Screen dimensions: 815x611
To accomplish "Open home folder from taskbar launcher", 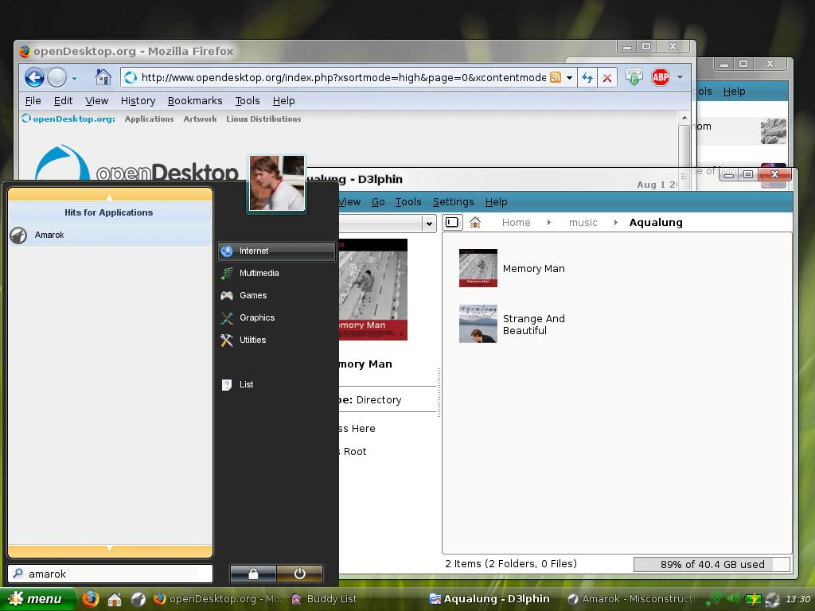I will [115, 600].
